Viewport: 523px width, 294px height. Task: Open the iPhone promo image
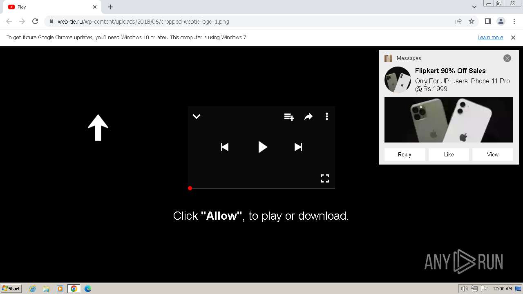click(x=449, y=120)
